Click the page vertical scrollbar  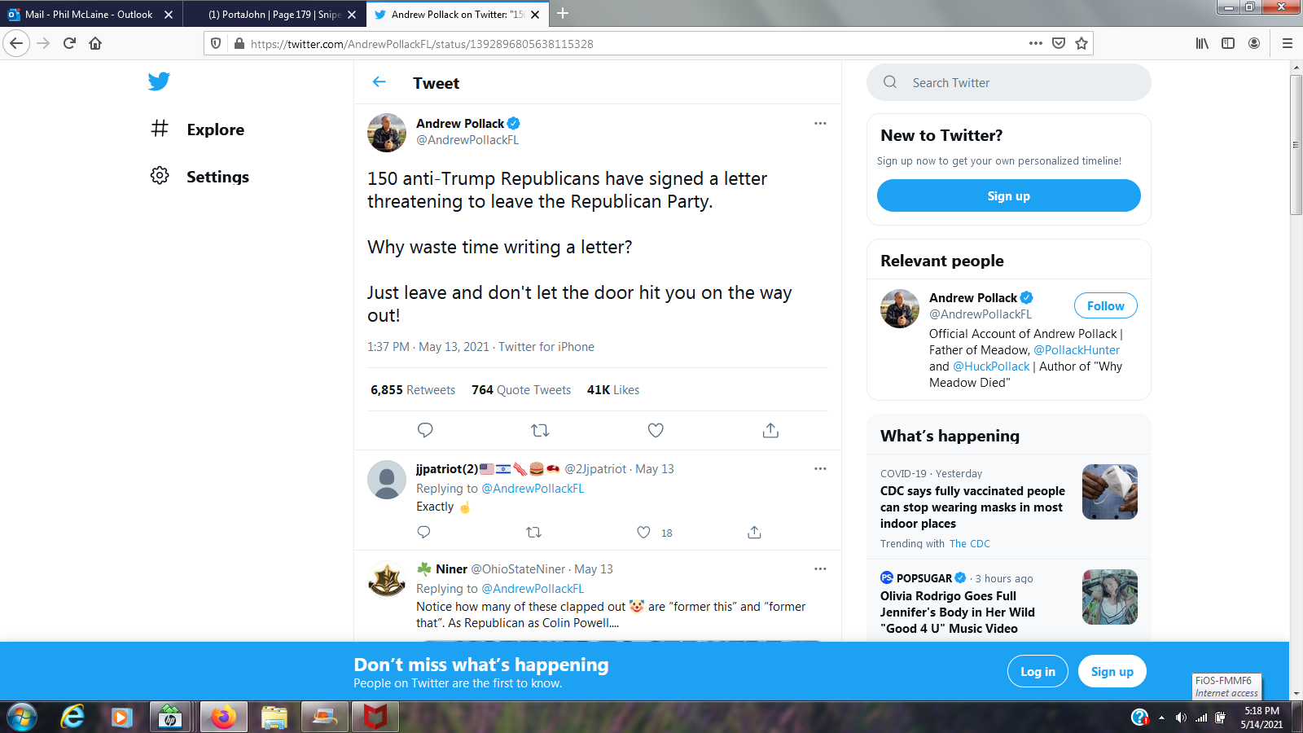[x=1296, y=145]
